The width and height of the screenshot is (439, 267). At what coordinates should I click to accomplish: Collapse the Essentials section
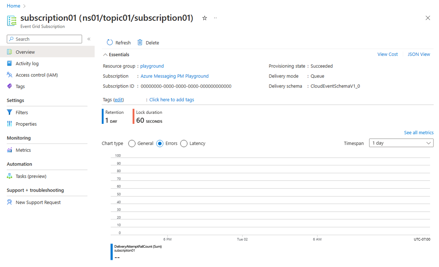(105, 54)
